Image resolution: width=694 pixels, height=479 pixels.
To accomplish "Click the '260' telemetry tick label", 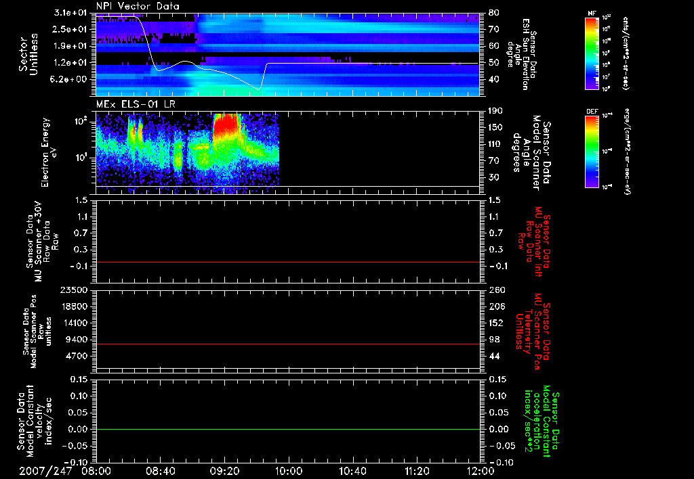I will click(x=496, y=290).
